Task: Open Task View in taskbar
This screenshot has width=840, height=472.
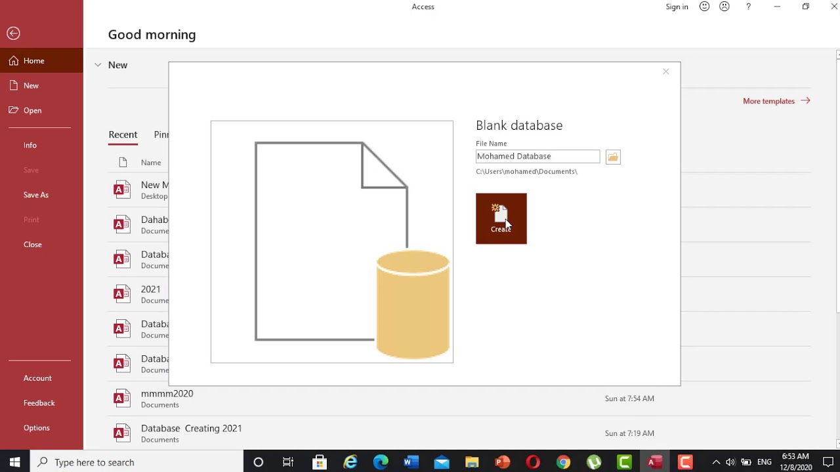Action: coord(288,462)
